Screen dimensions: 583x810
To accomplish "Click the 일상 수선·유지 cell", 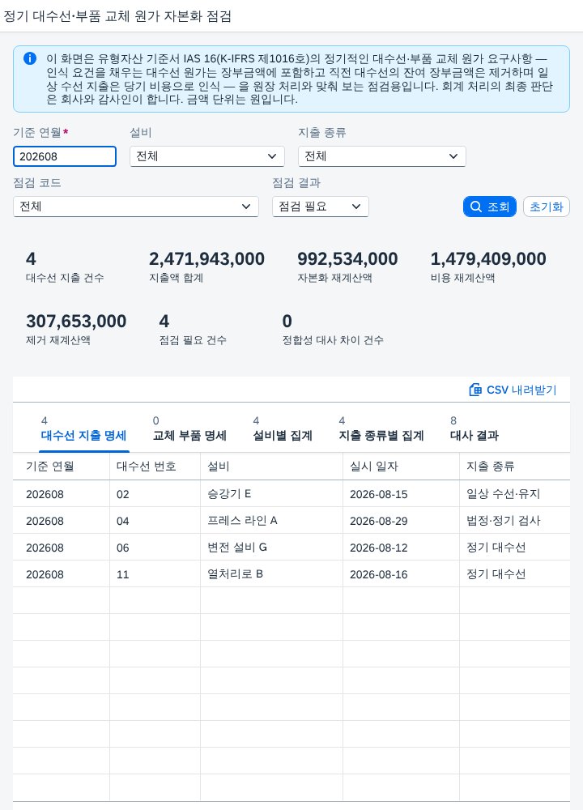I will pyautogui.click(x=515, y=494).
